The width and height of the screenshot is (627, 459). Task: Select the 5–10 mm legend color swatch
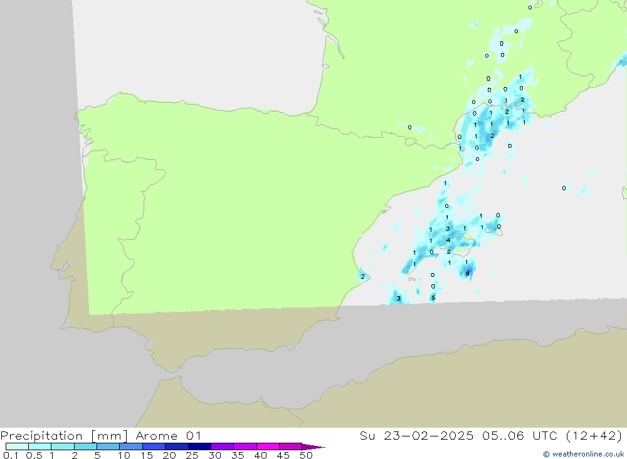(x=108, y=446)
